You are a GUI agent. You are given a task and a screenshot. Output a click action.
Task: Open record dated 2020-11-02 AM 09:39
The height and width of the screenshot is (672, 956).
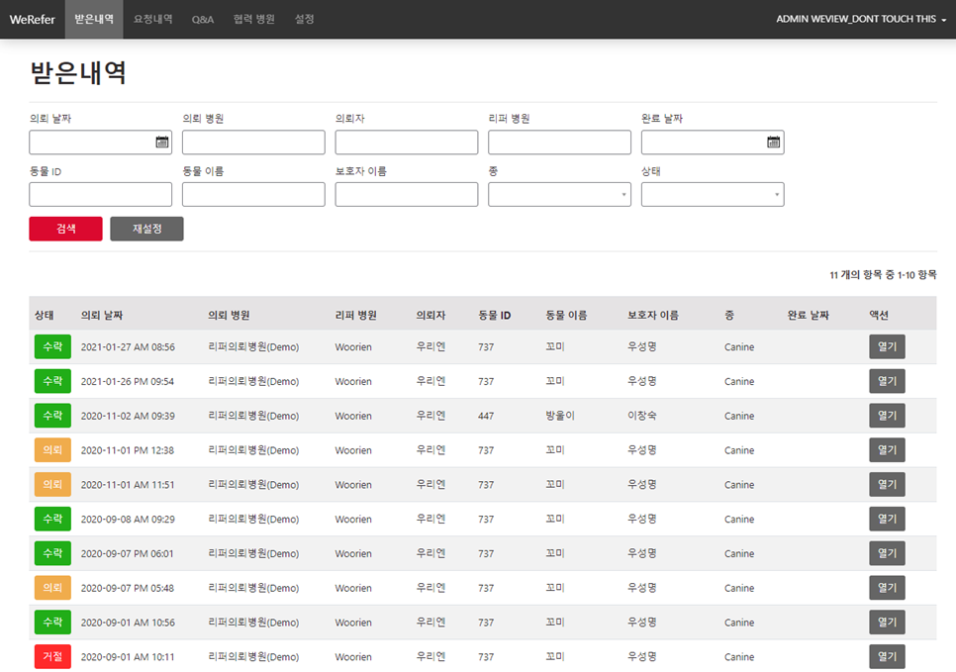click(x=887, y=416)
